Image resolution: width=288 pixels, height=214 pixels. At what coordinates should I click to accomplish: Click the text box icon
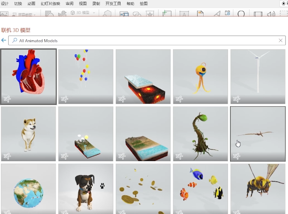pos(184,14)
